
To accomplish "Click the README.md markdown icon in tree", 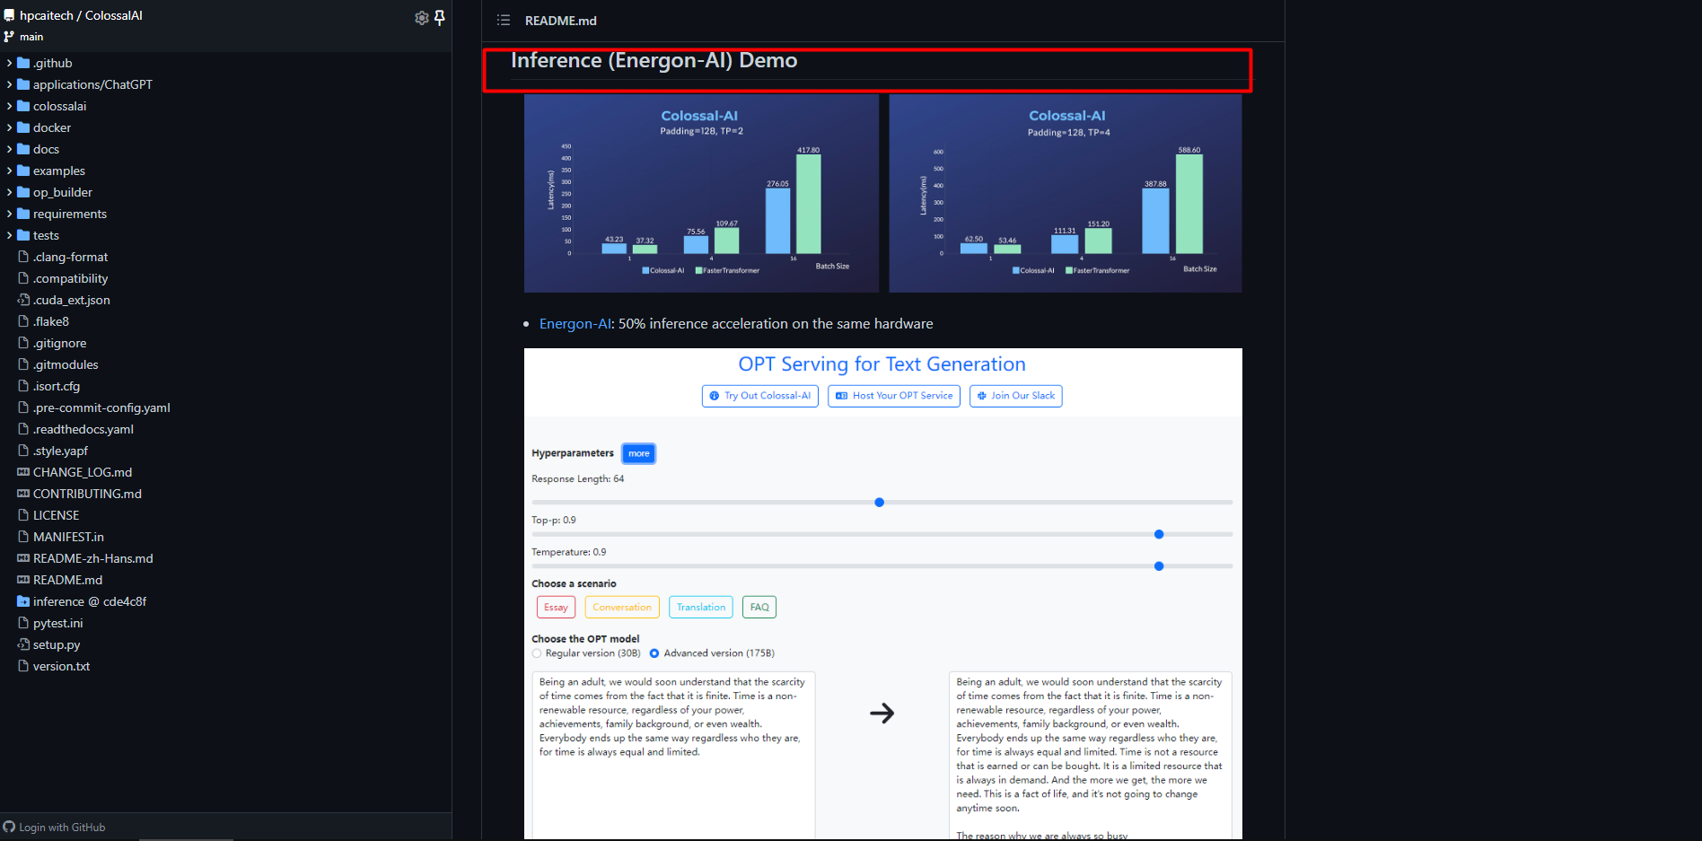I will [x=23, y=580].
